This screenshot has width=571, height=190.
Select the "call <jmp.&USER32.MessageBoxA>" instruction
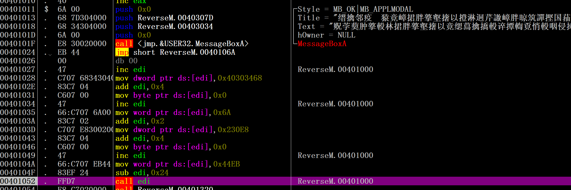(x=182, y=44)
